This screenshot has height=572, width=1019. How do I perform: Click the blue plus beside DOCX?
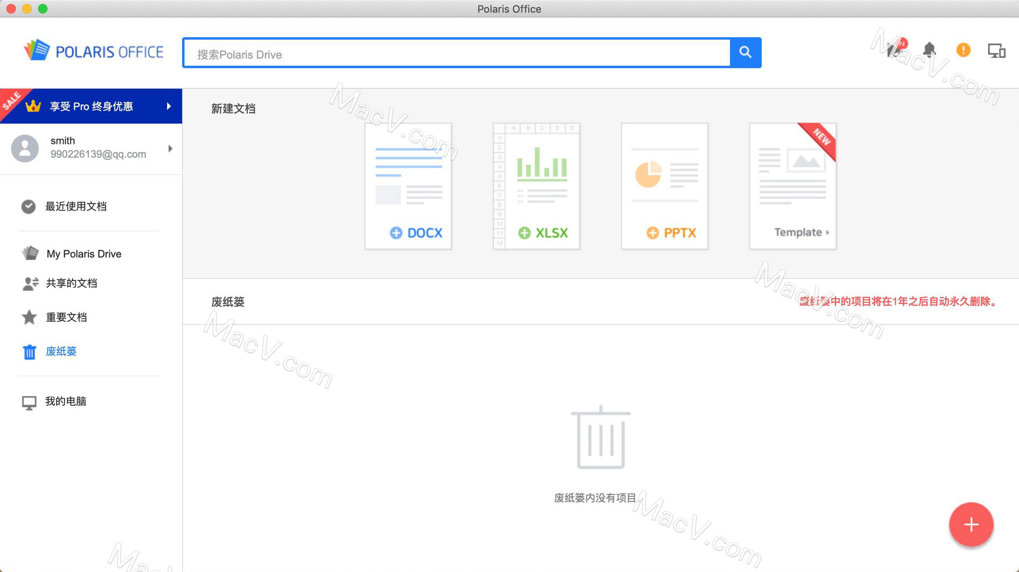click(x=396, y=233)
